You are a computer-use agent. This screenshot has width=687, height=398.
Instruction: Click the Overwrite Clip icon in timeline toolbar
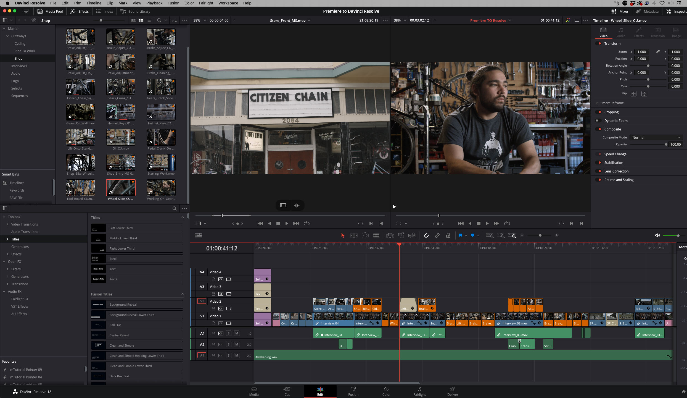401,235
